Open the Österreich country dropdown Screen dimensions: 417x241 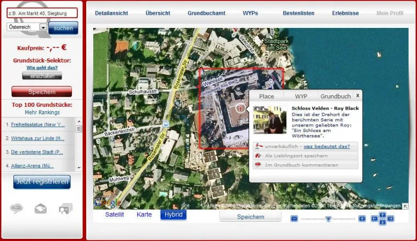coord(27,27)
